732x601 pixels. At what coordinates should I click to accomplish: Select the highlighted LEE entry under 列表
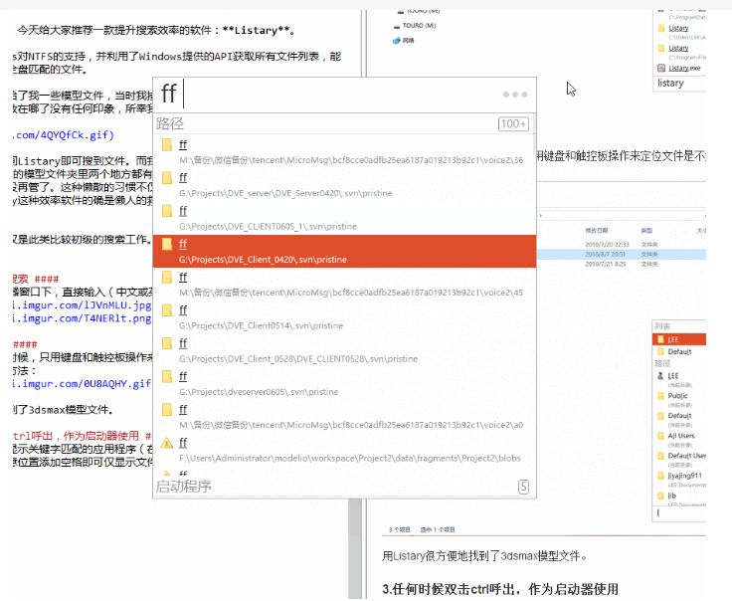click(679, 339)
